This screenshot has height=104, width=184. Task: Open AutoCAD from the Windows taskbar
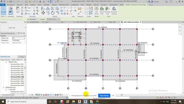coord(79,101)
